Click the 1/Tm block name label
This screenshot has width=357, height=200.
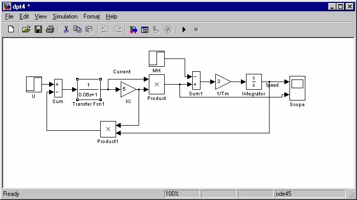[x=222, y=94]
